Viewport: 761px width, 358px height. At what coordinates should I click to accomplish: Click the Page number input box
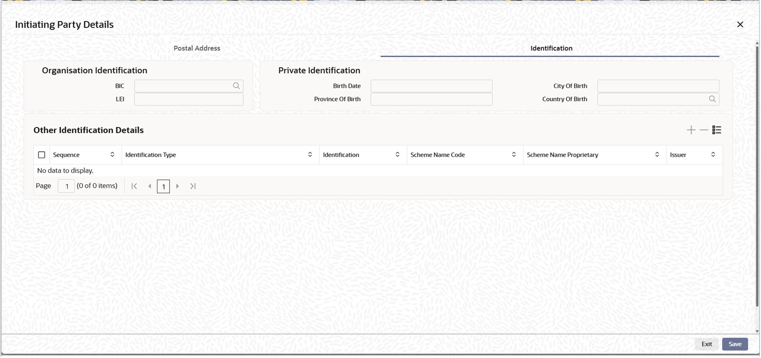(66, 186)
